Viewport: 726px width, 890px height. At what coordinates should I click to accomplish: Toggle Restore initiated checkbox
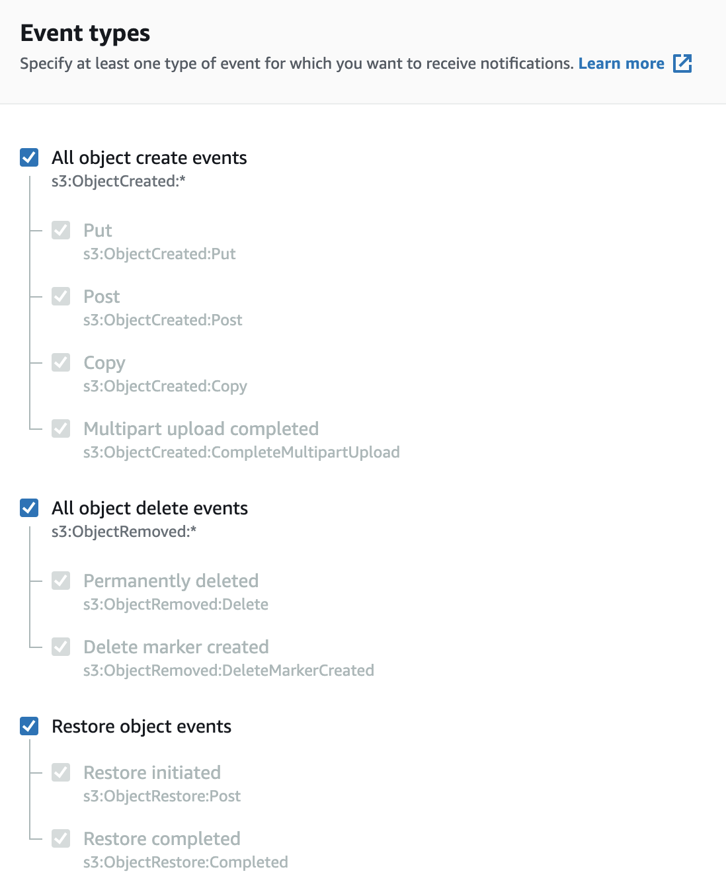[x=61, y=772]
